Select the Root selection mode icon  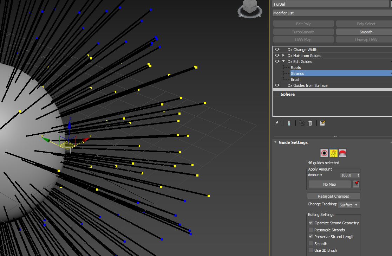click(324, 153)
